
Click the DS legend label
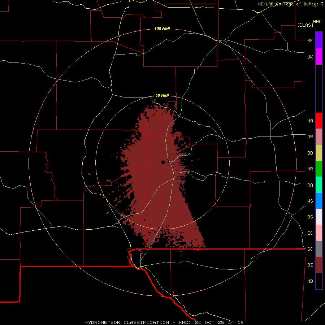[x=310, y=217]
